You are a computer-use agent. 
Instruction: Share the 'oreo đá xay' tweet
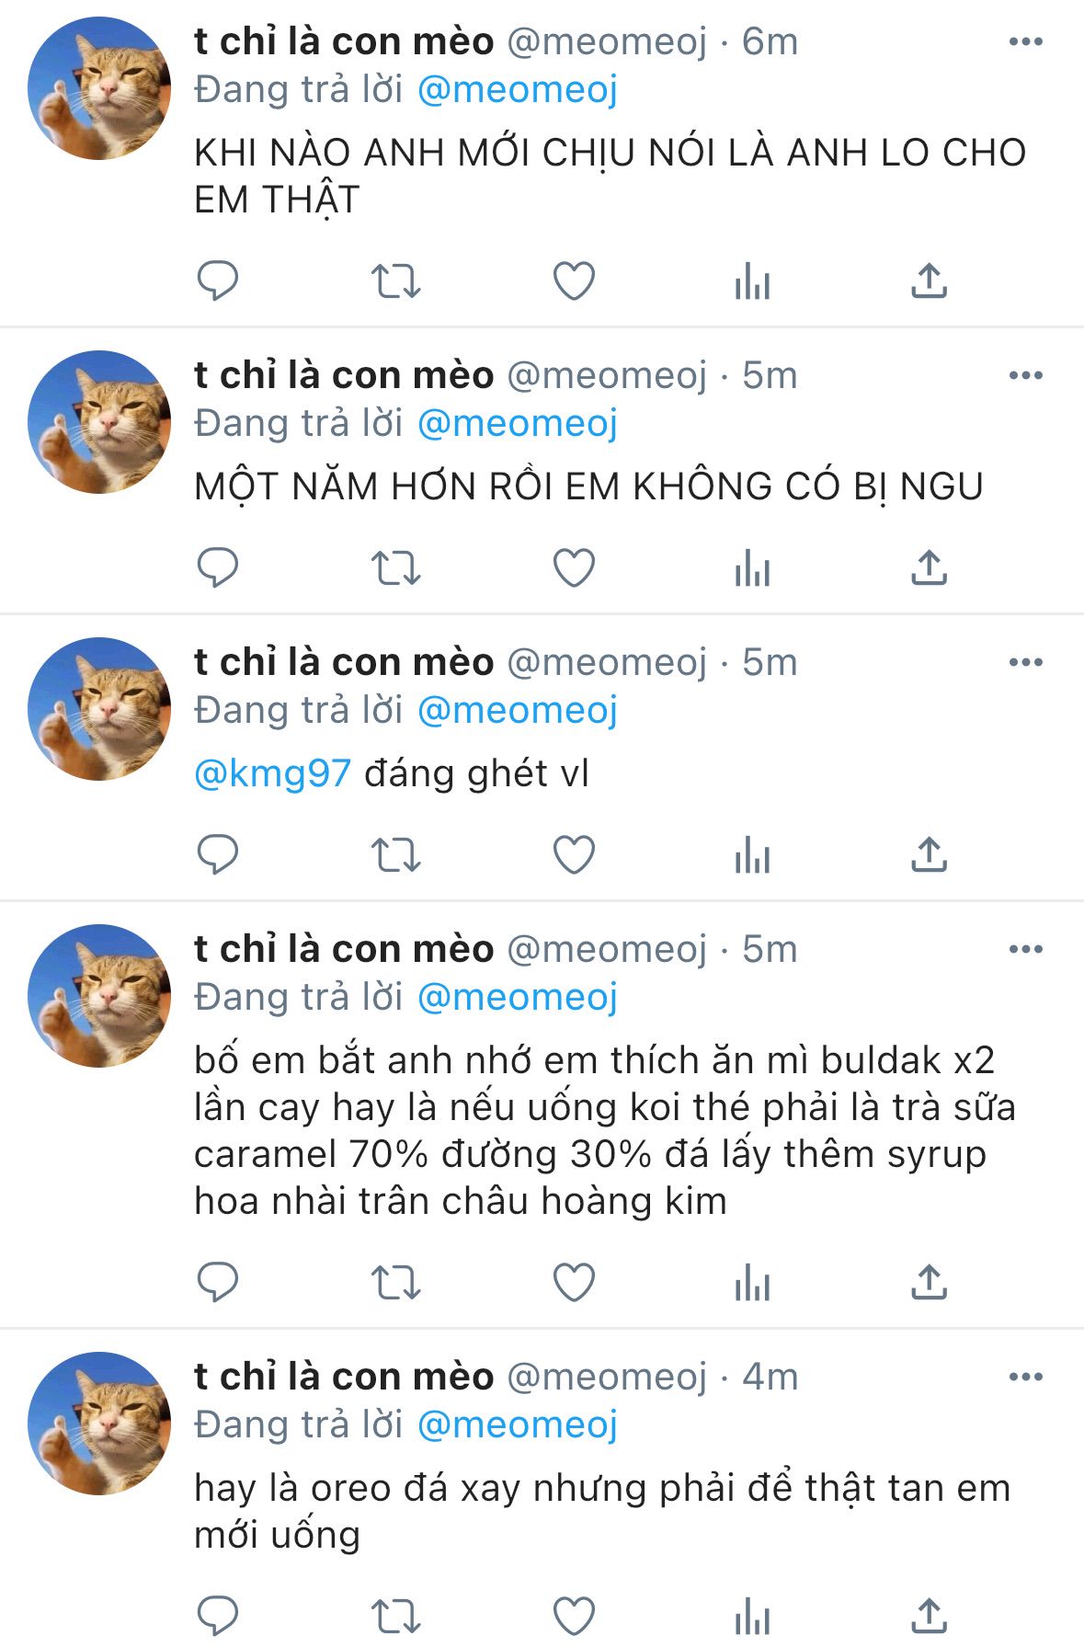929,1616
